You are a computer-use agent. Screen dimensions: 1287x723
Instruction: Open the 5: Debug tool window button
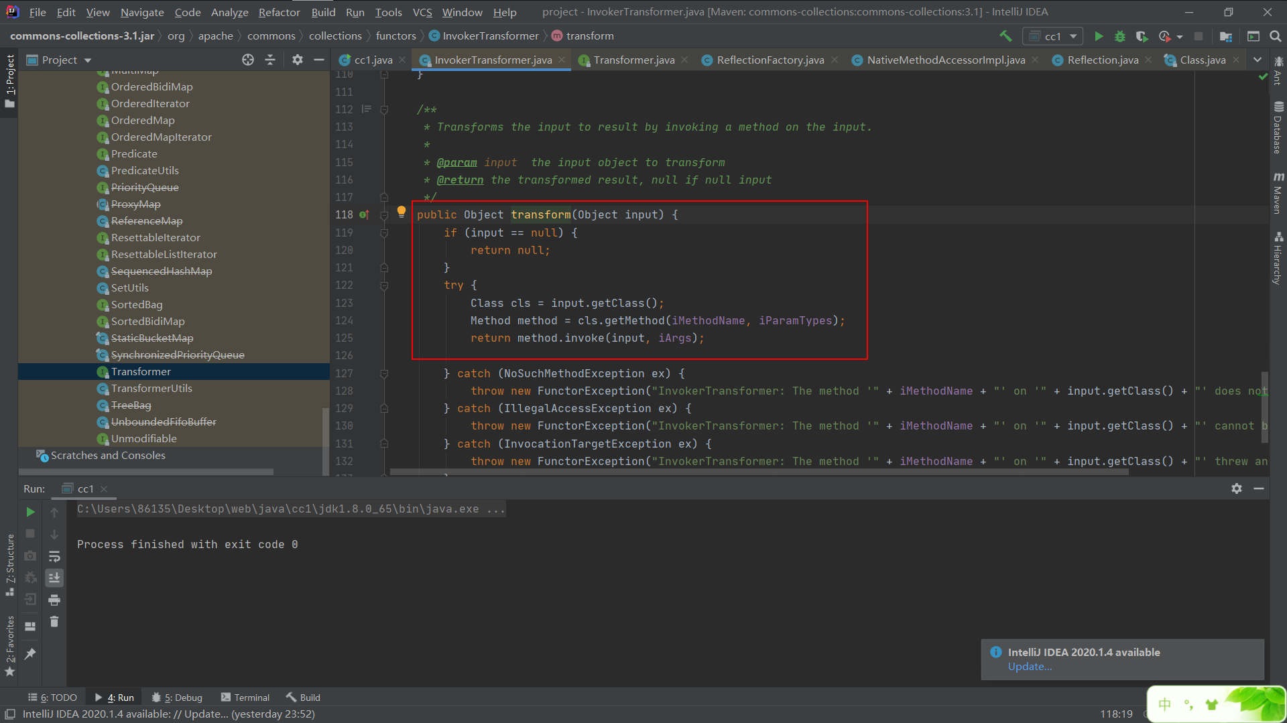click(177, 697)
